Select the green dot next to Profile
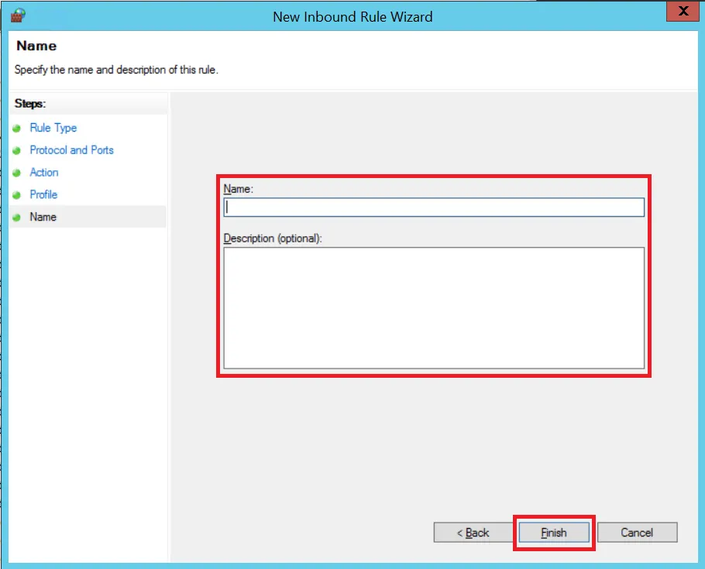Image resolution: width=705 pixels, height=569 pixels. tap(16, 195)
